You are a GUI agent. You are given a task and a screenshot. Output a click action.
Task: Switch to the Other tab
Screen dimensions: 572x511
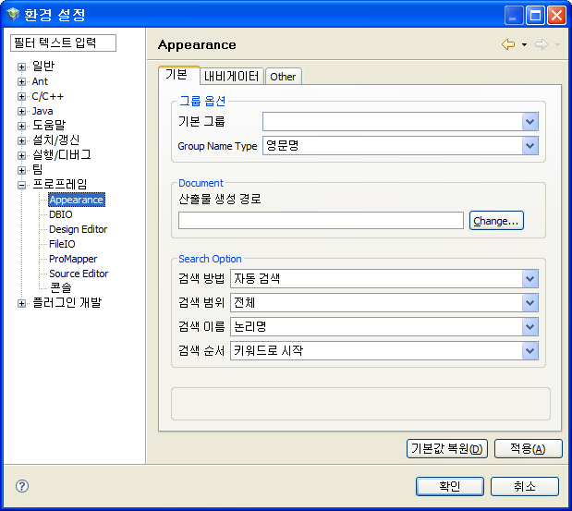tap(283, 77)
